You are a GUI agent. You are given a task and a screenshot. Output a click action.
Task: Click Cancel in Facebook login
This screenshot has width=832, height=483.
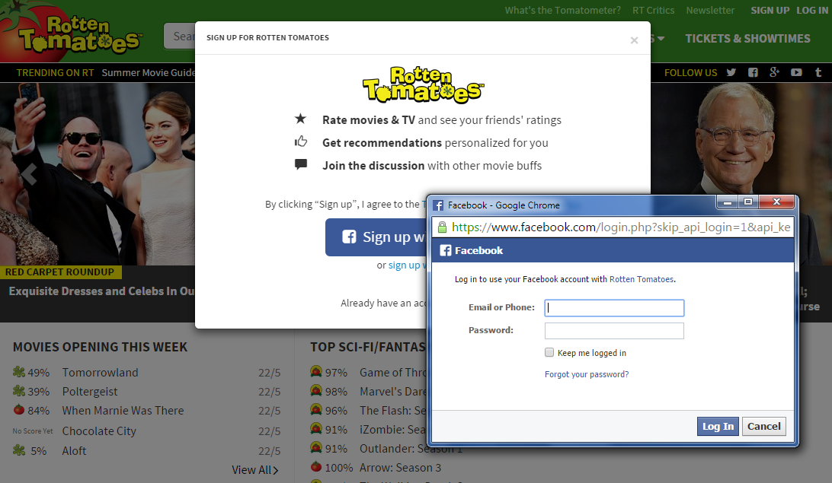[763, 426]
